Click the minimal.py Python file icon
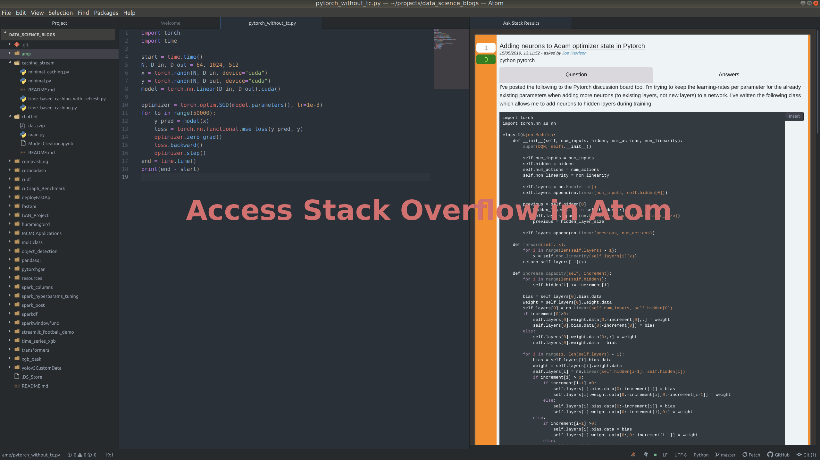This screenshot has width=820, height=460. point(23,80)
